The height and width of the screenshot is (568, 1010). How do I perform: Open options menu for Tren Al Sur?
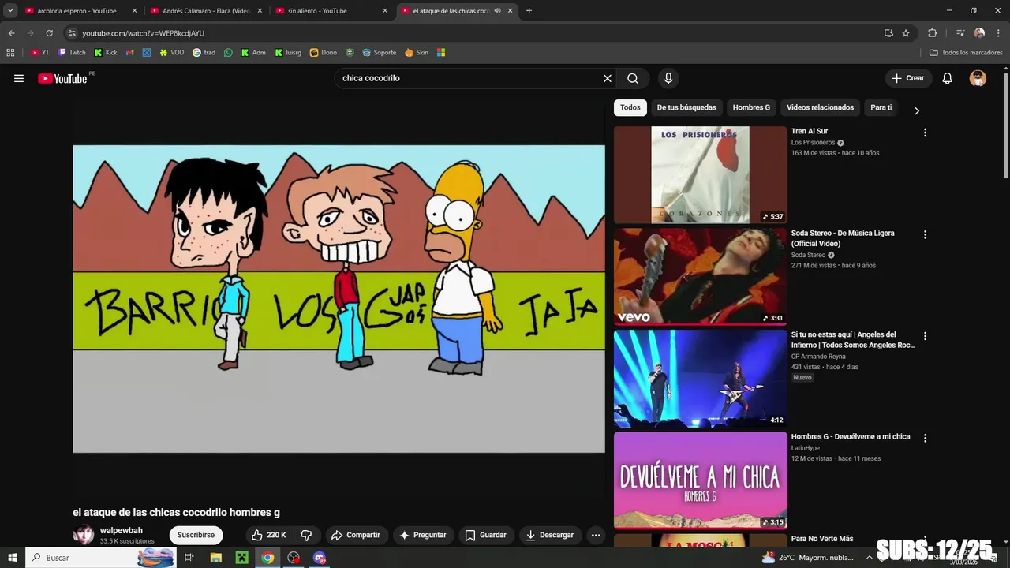coord(925,133)
